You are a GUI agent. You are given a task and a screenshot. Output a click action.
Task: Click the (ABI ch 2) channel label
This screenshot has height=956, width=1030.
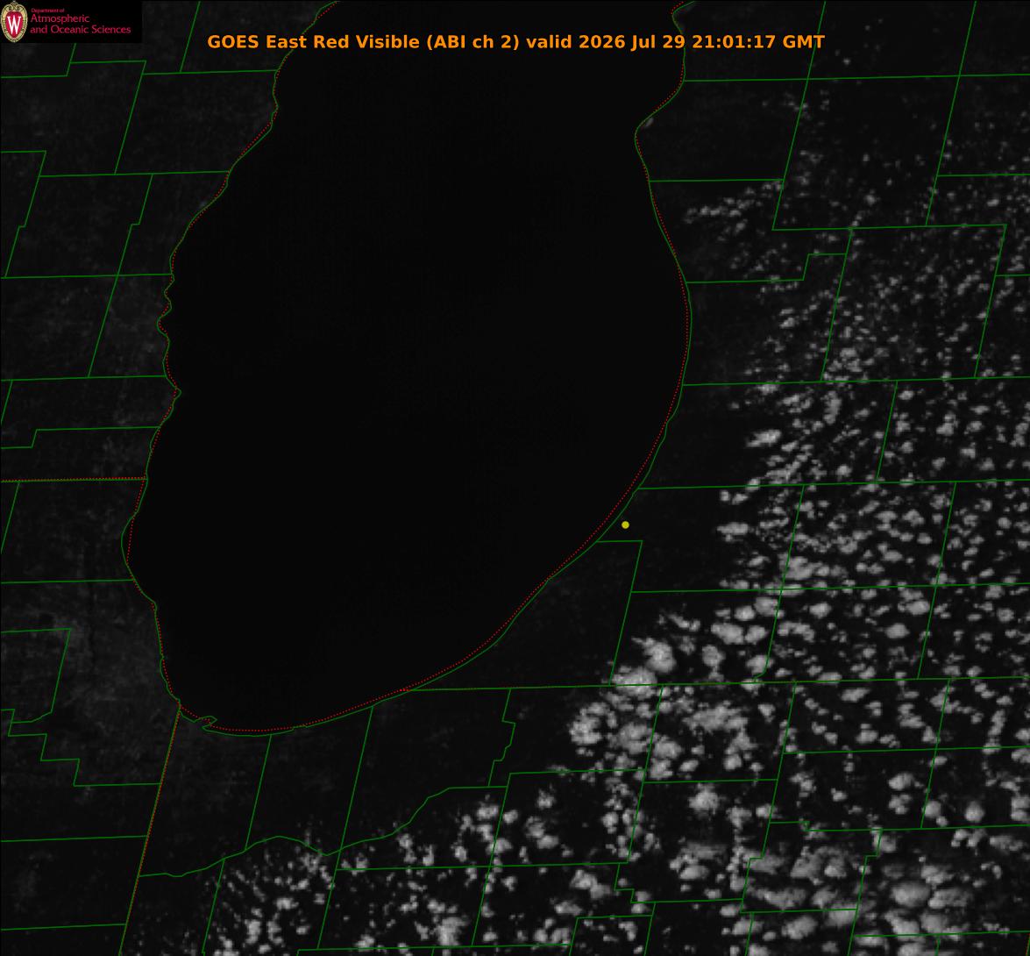click(x=473, y=42)
